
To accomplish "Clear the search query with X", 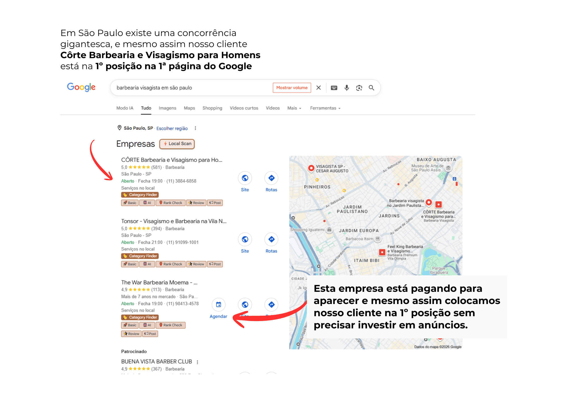I will (x=319, y=88).
